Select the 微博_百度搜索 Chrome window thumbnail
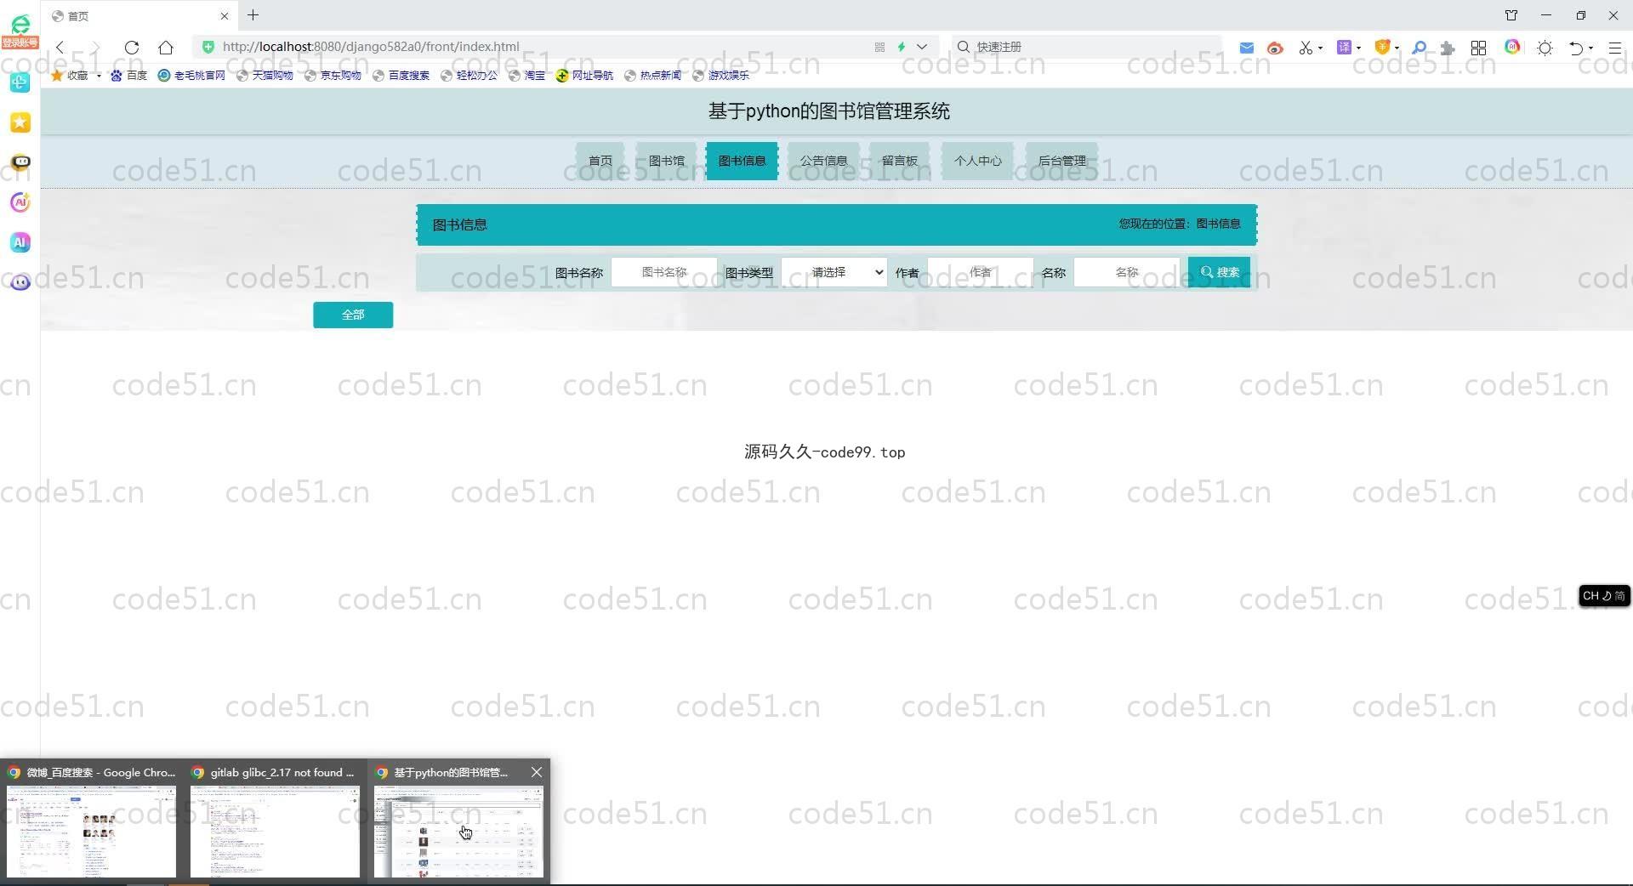The height and width of the screenshot is (886, 1633). (92, 822)
